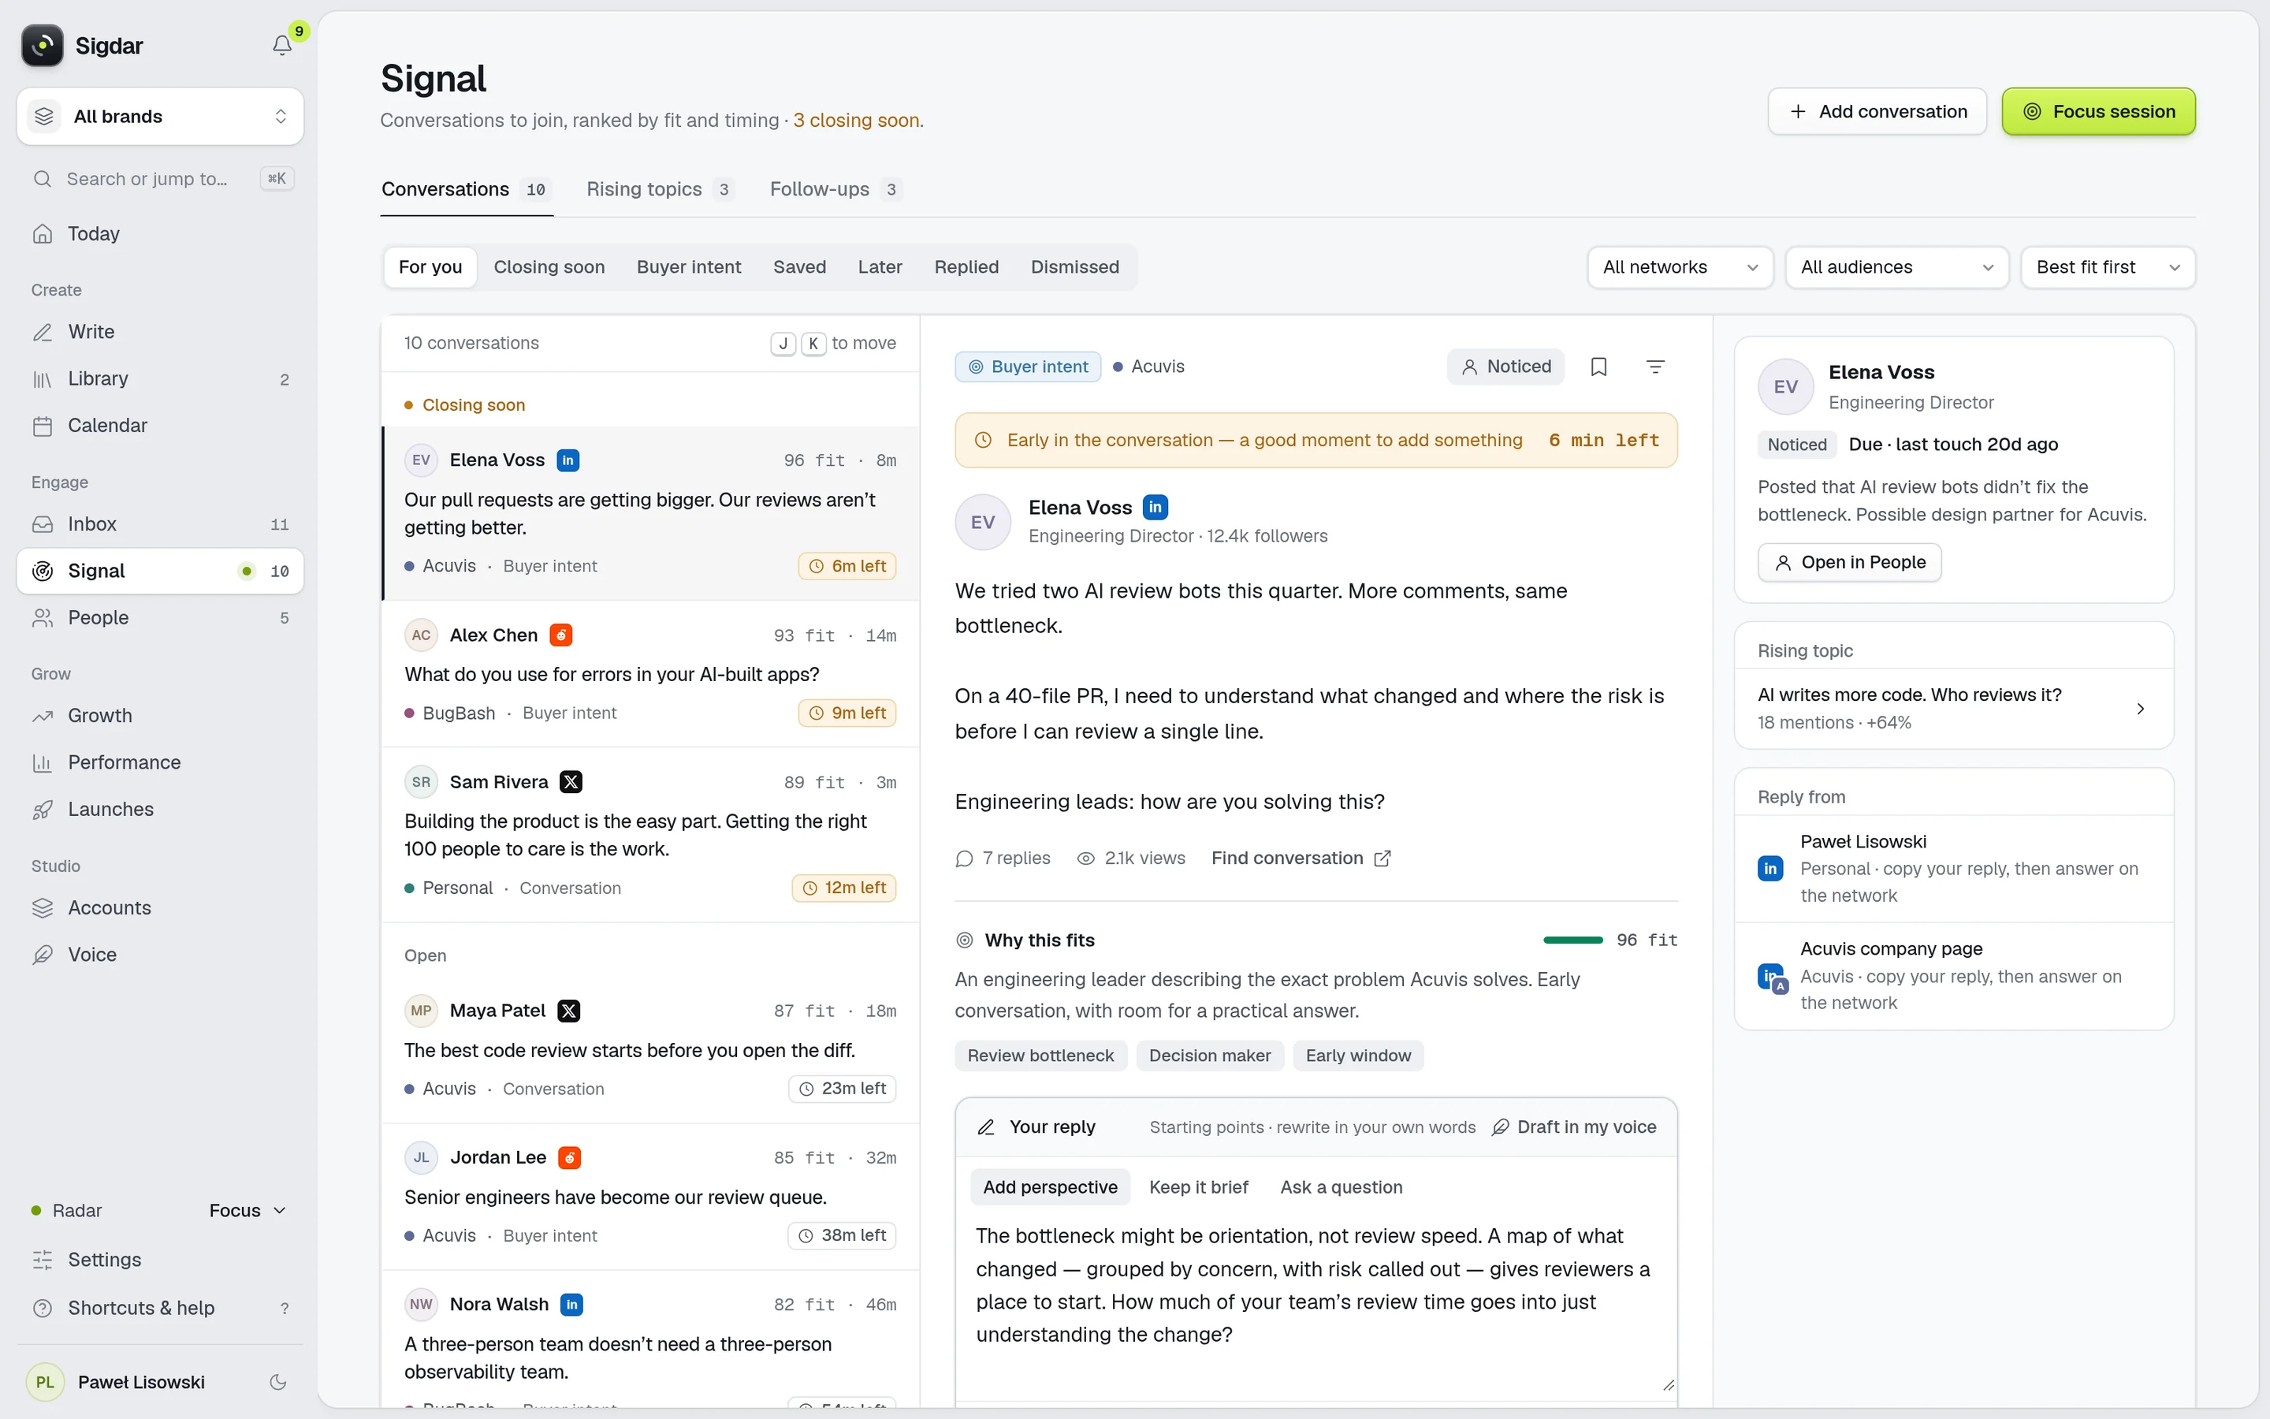Toggle dark mode moon icon
This screenshot has height=1419, width=2270.
point(277,1381)
